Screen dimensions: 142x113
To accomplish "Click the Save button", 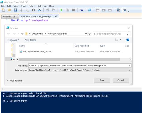I will (102, 80).
